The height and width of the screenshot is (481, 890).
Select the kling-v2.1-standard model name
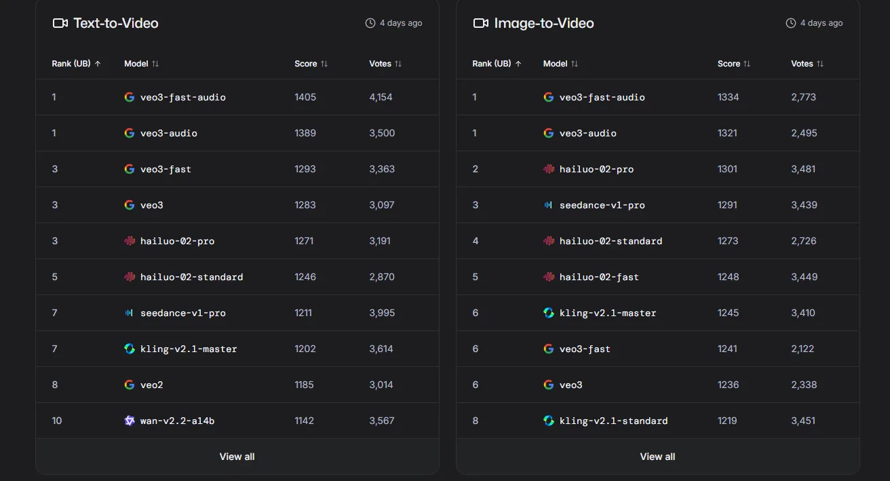point(614,421)
